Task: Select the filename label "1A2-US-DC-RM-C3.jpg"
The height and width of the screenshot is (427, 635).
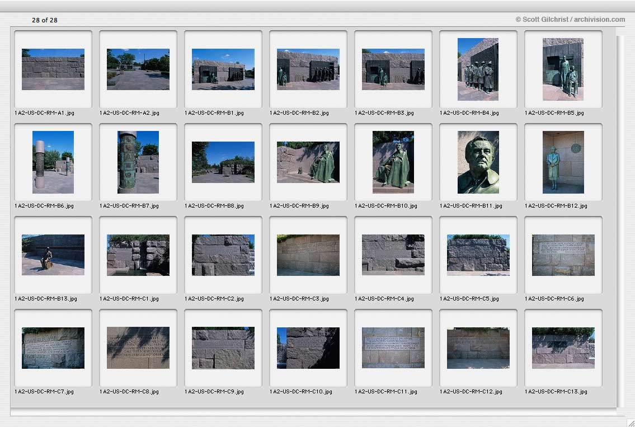Action: tap(299, 299)
